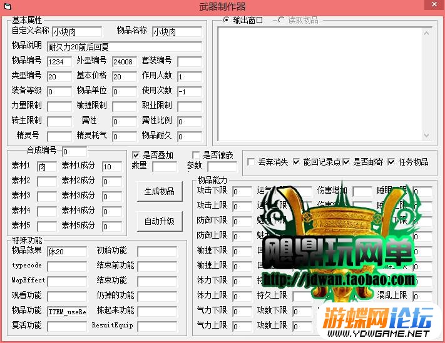The image size is (445, 343).
Task: Click the 物品效果 field with 体20
Action: 67,252
